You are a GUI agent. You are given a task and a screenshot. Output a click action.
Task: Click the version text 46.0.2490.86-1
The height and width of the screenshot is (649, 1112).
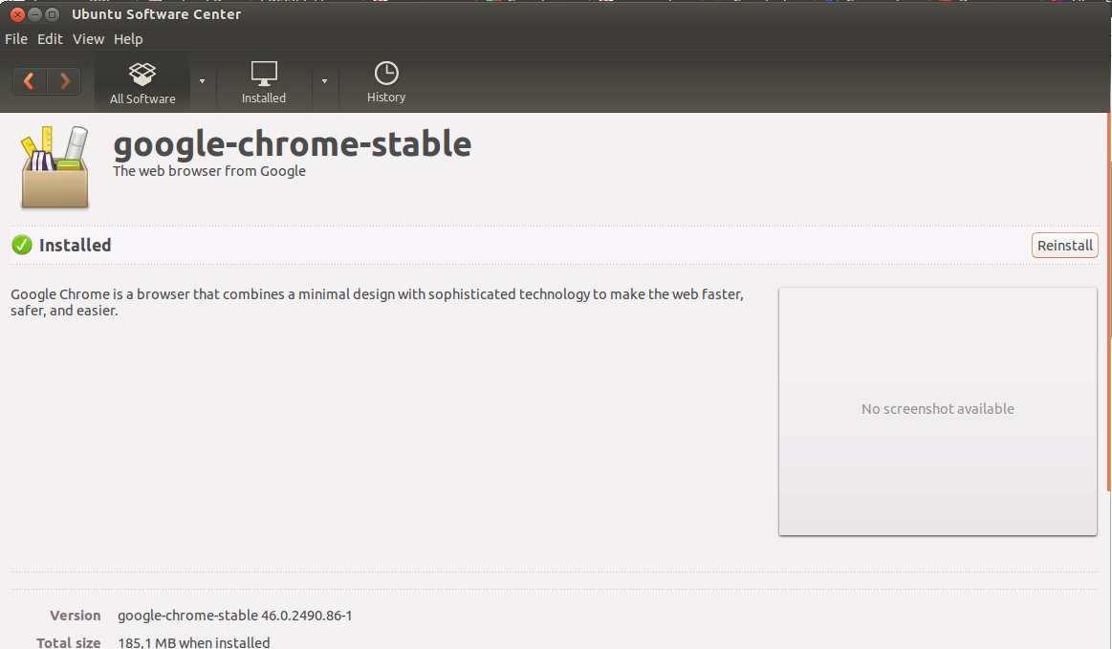(306, 616)
